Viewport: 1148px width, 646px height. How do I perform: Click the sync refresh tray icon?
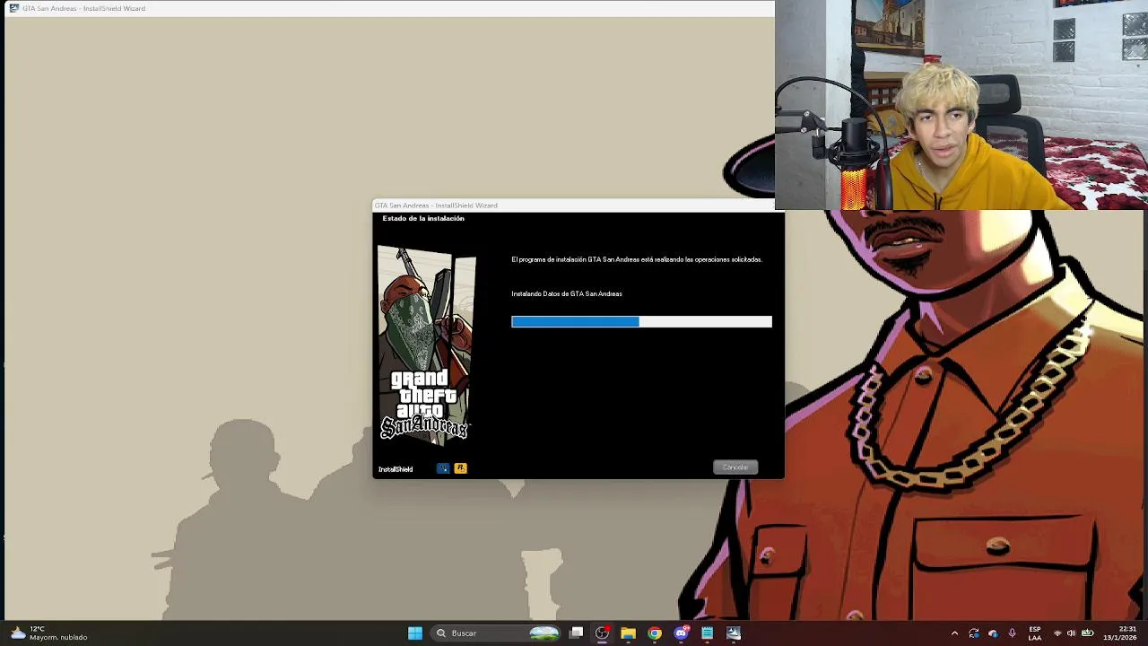click(x=974, y=633)
